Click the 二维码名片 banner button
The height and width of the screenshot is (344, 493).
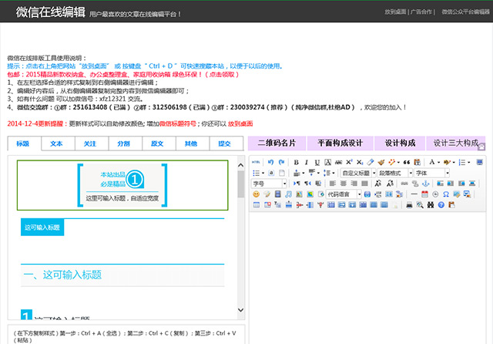tap(277, 143)
